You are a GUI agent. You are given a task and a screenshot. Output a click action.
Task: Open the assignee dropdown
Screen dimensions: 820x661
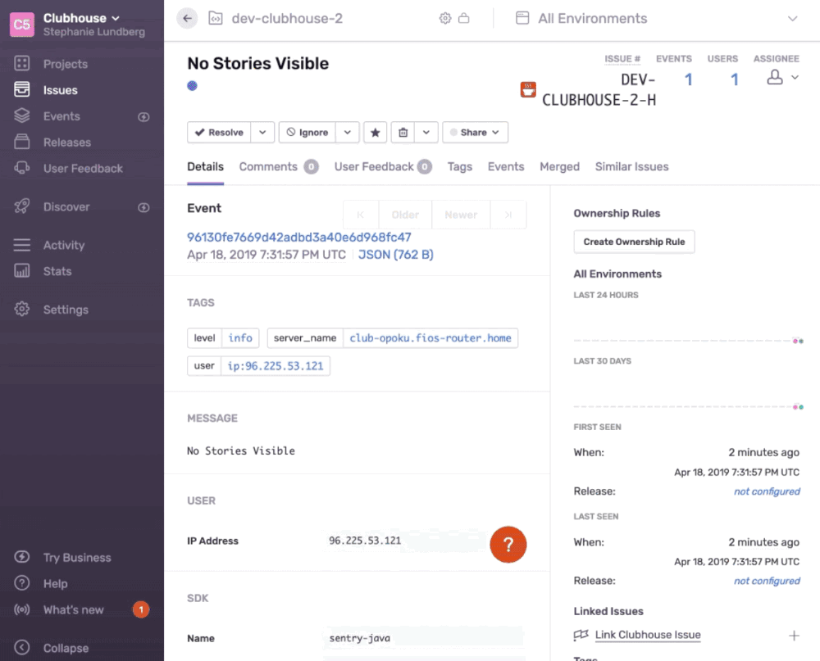[x=782, y=78]
